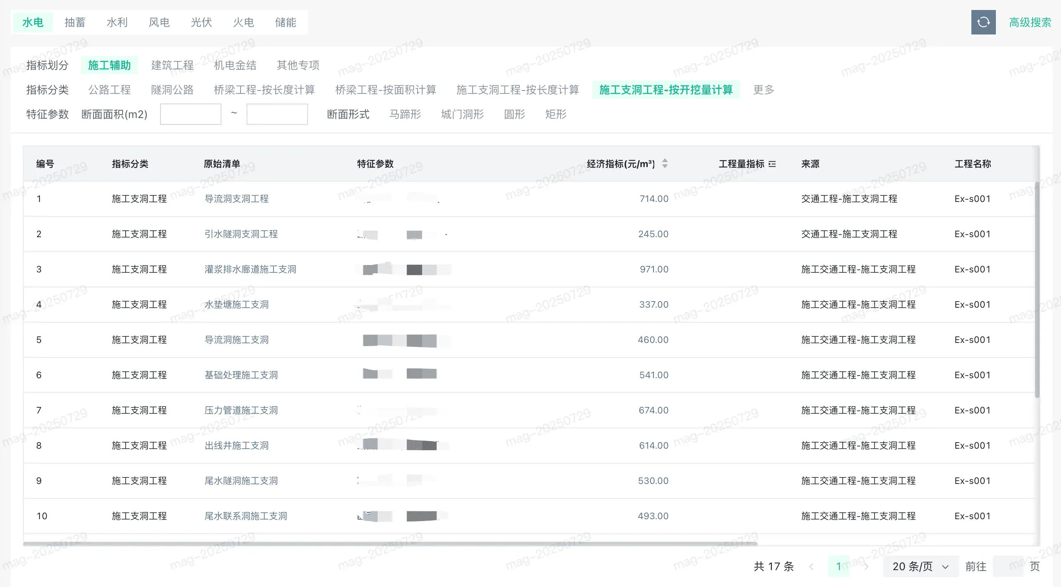Select 隧洞公路 indicator category

172,90
